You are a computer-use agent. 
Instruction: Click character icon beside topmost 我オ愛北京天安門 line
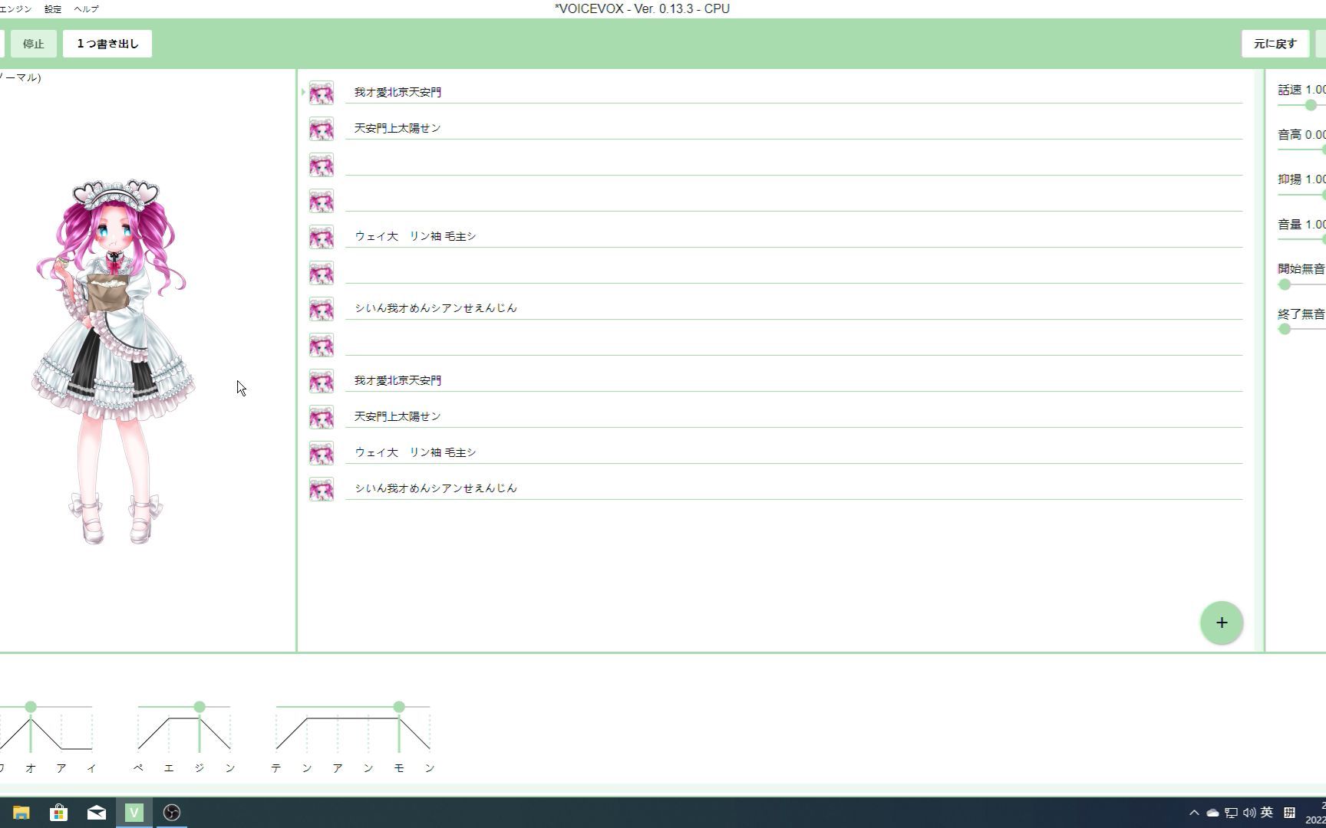(x=322, y=93)
